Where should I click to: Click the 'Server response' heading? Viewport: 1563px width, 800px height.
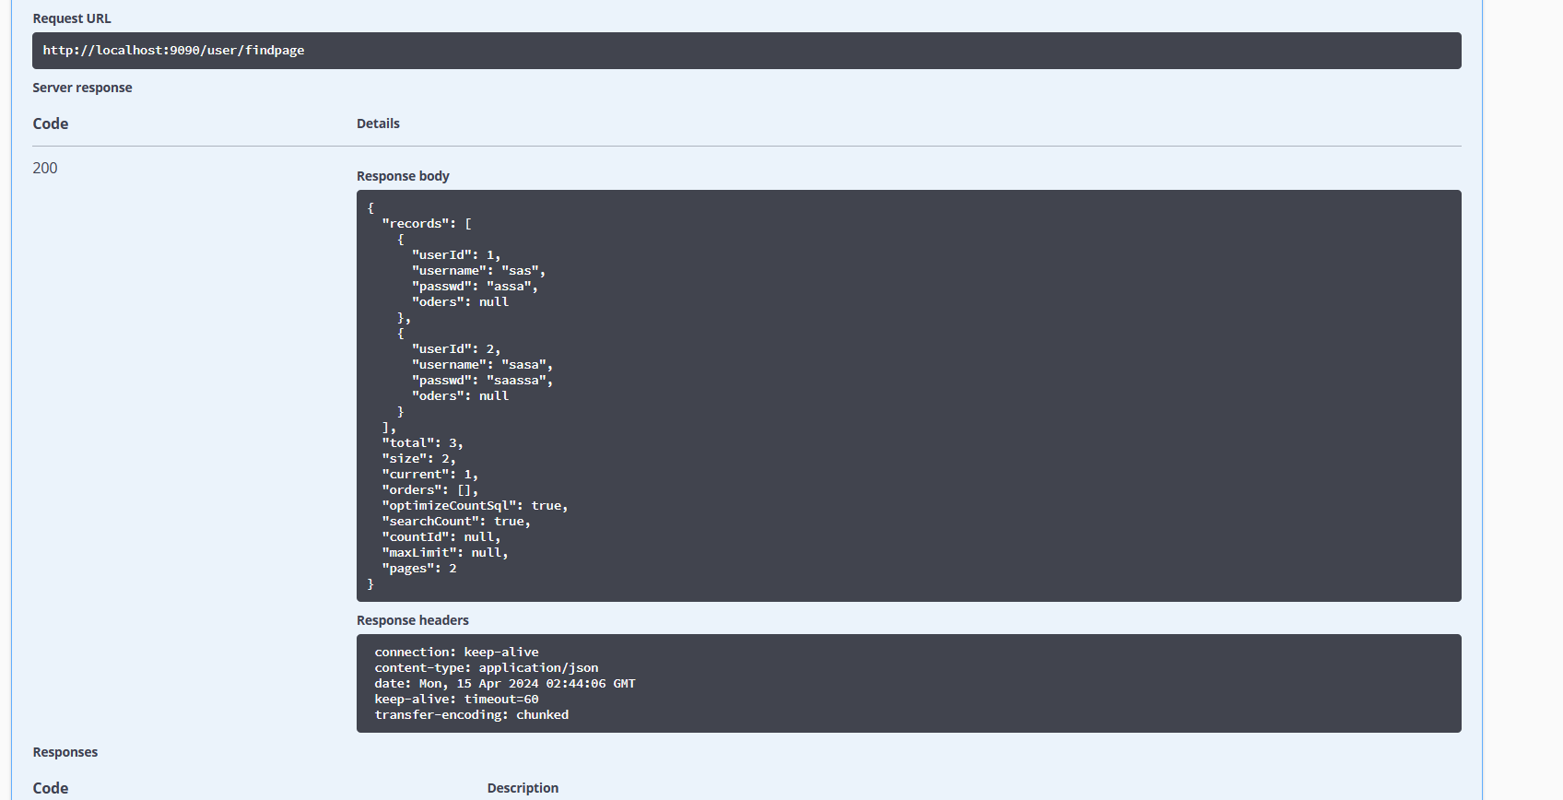click(82, 88)
